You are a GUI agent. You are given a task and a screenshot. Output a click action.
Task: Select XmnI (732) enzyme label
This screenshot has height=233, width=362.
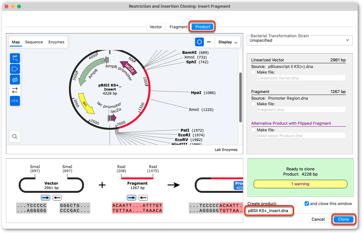[x=195, y=57]
